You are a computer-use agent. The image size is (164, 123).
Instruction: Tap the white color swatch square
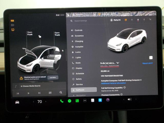(151, 58)
